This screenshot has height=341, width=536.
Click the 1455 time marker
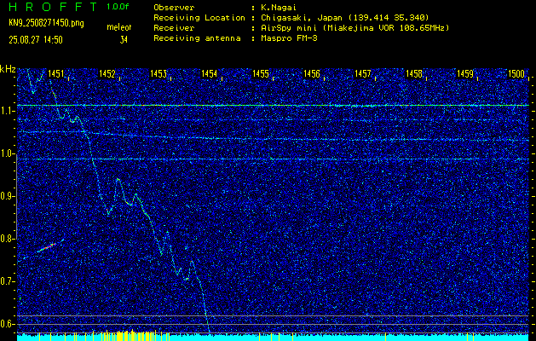click(x=260, y=73)
